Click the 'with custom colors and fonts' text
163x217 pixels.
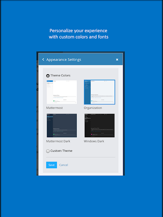click(x=79, y=37)
